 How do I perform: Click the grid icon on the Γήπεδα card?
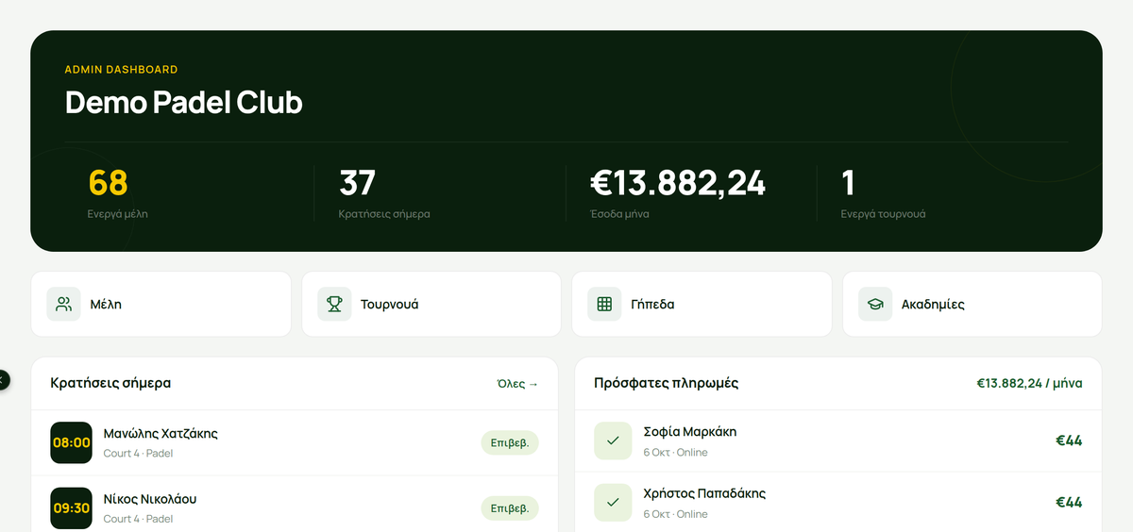604,304
